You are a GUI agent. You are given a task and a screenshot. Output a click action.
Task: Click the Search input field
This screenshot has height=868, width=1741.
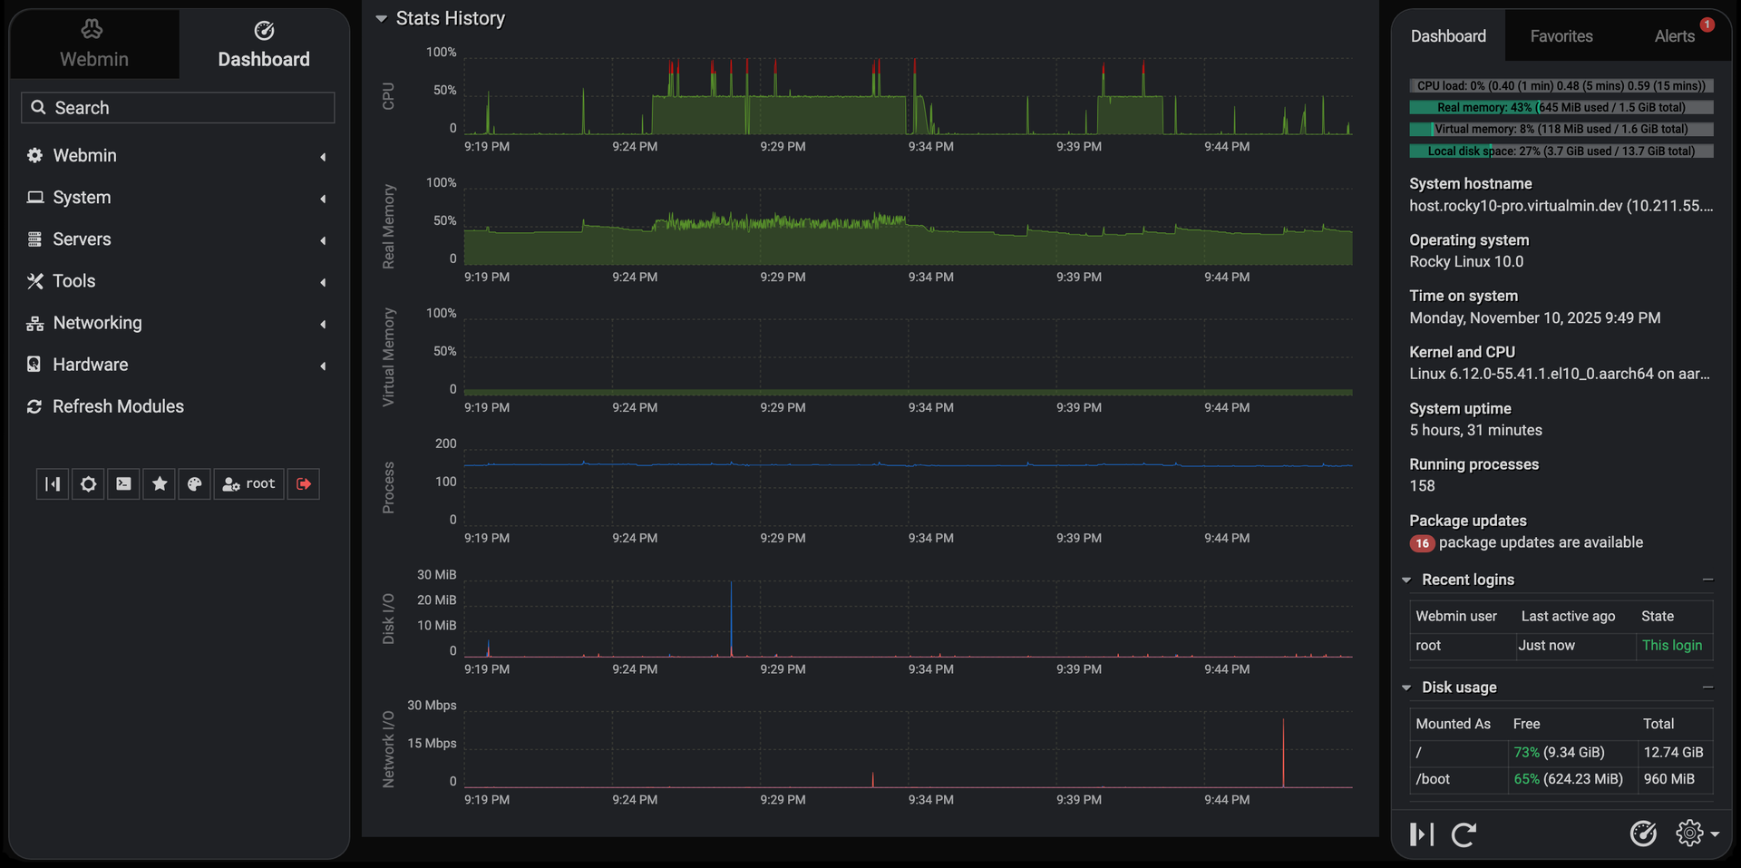[x=178, y=108]
